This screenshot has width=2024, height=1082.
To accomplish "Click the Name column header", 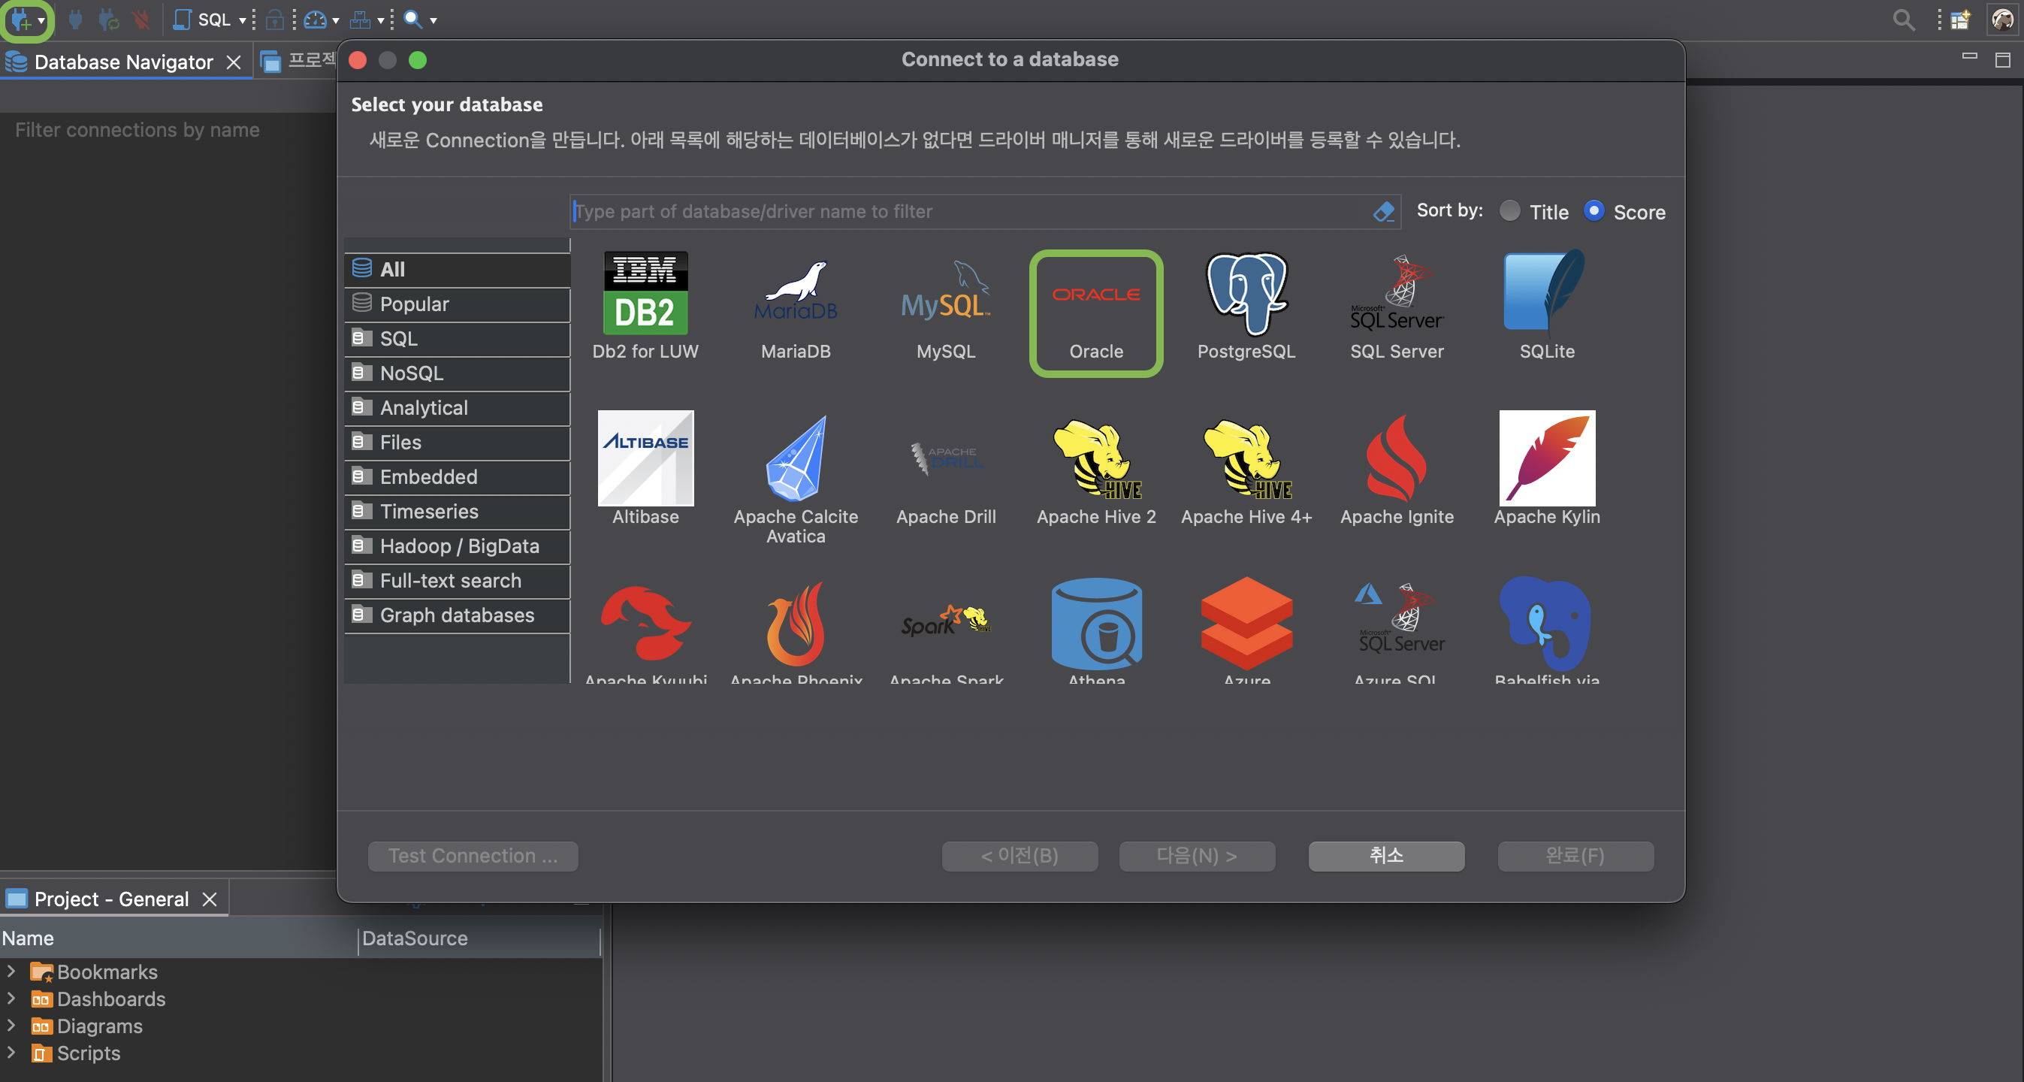I will (x=179, y=938).
